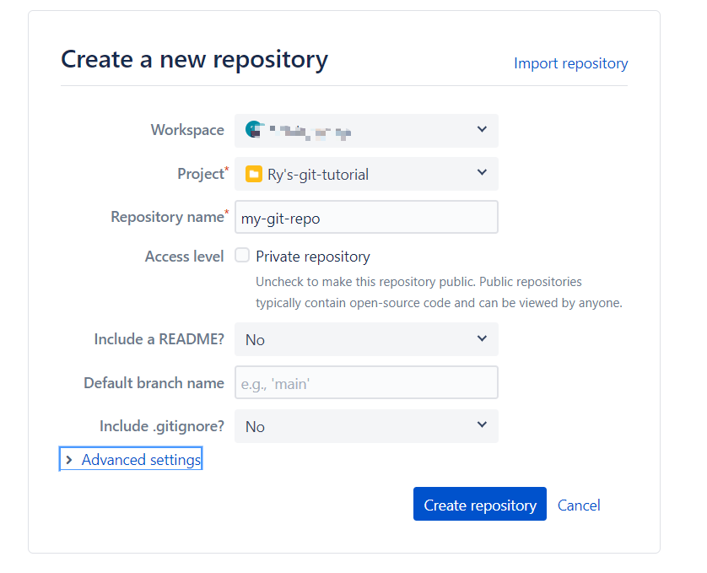
Task: Open the Include .gitignore dropdown
Action: [x=366, y=426]
